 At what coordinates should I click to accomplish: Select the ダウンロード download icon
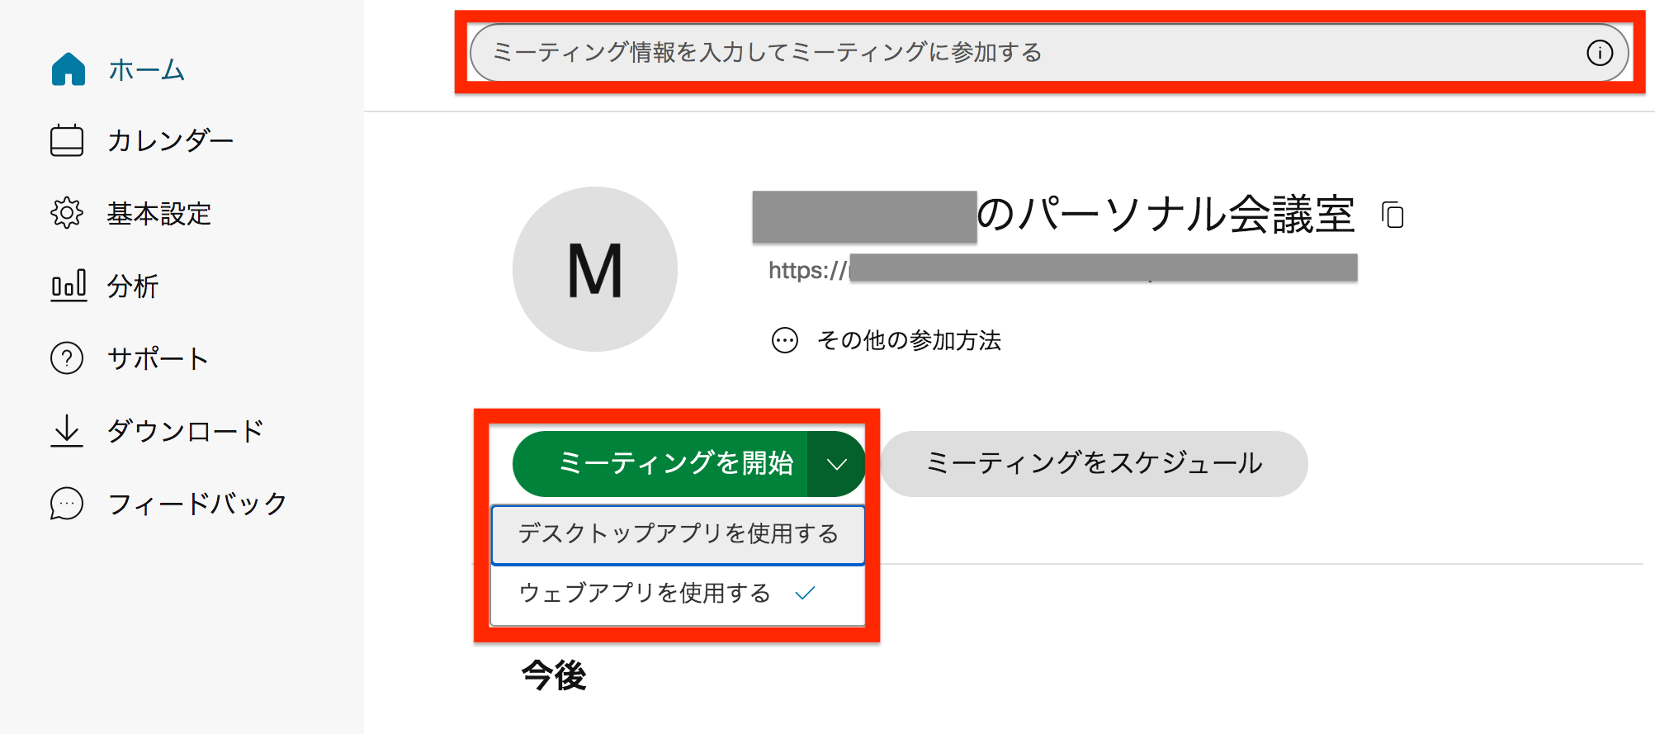[67, 430]
